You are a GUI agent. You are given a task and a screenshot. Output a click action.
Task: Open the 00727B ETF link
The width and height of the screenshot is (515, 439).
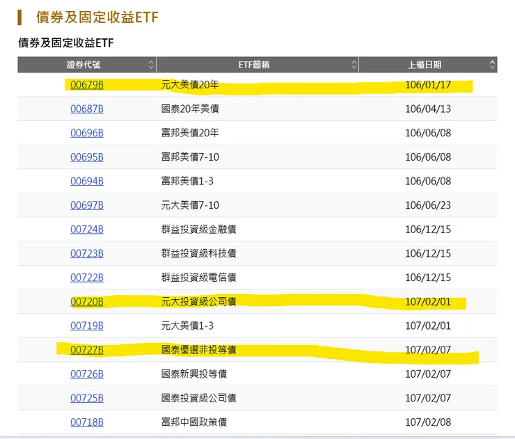pyautogui.click(x=87, y=350)
